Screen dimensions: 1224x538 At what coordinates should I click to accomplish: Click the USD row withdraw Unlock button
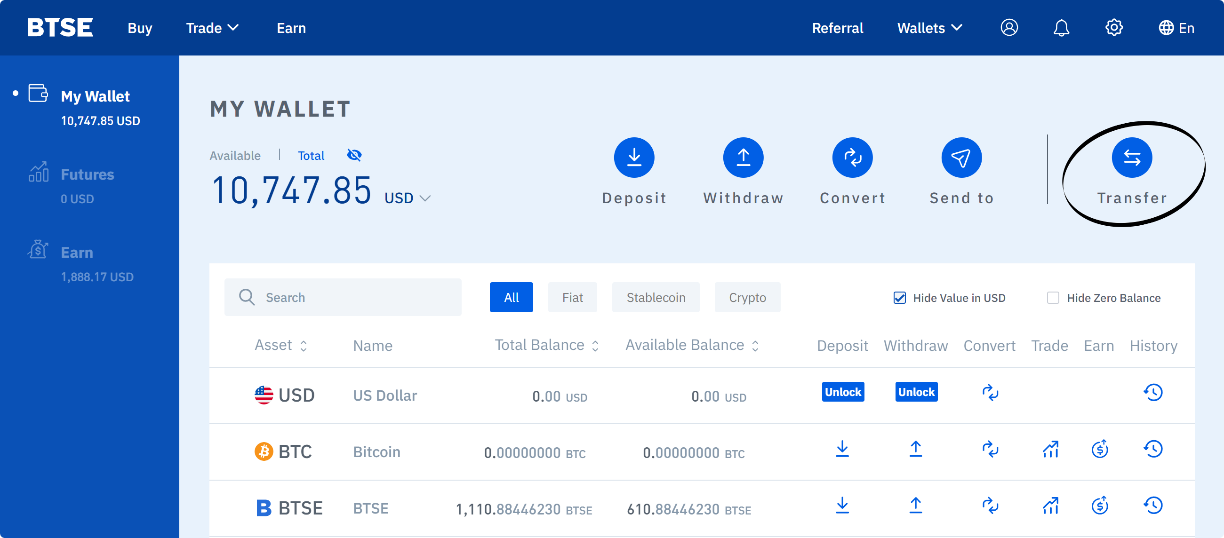pos(916,392)
